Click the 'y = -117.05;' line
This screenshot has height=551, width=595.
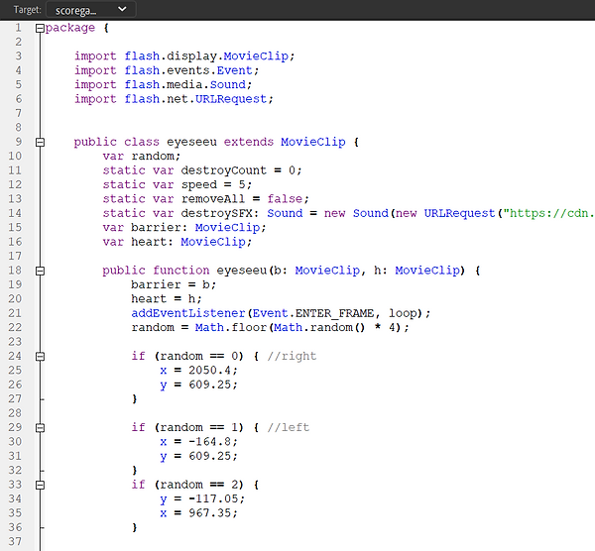(x=202, y=499)
